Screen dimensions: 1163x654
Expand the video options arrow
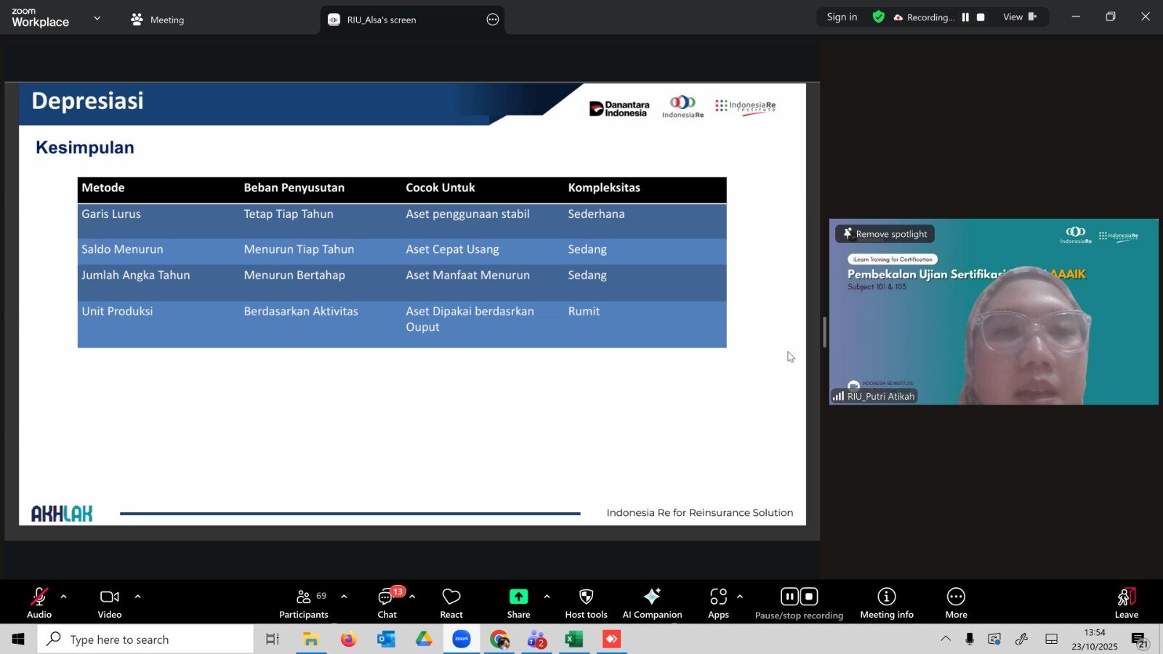(x=137, y=597)
